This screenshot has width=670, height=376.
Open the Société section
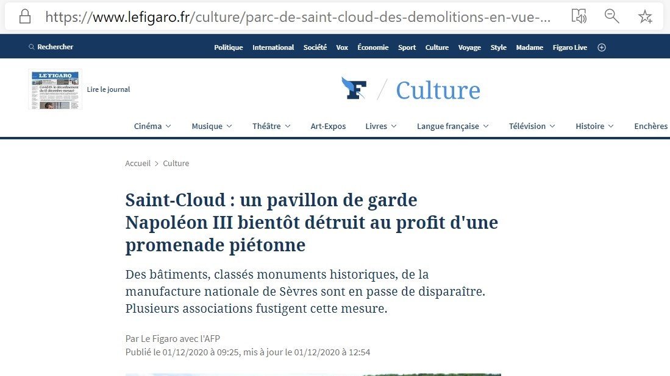coord(315,47)
